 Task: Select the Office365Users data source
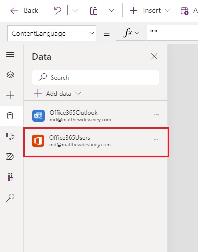[96, 142]
